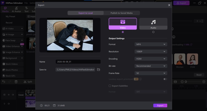207x111 pixels.
Task: Click the trash delete icon in timeline toolbar
Action: click(x=16, y=82)
